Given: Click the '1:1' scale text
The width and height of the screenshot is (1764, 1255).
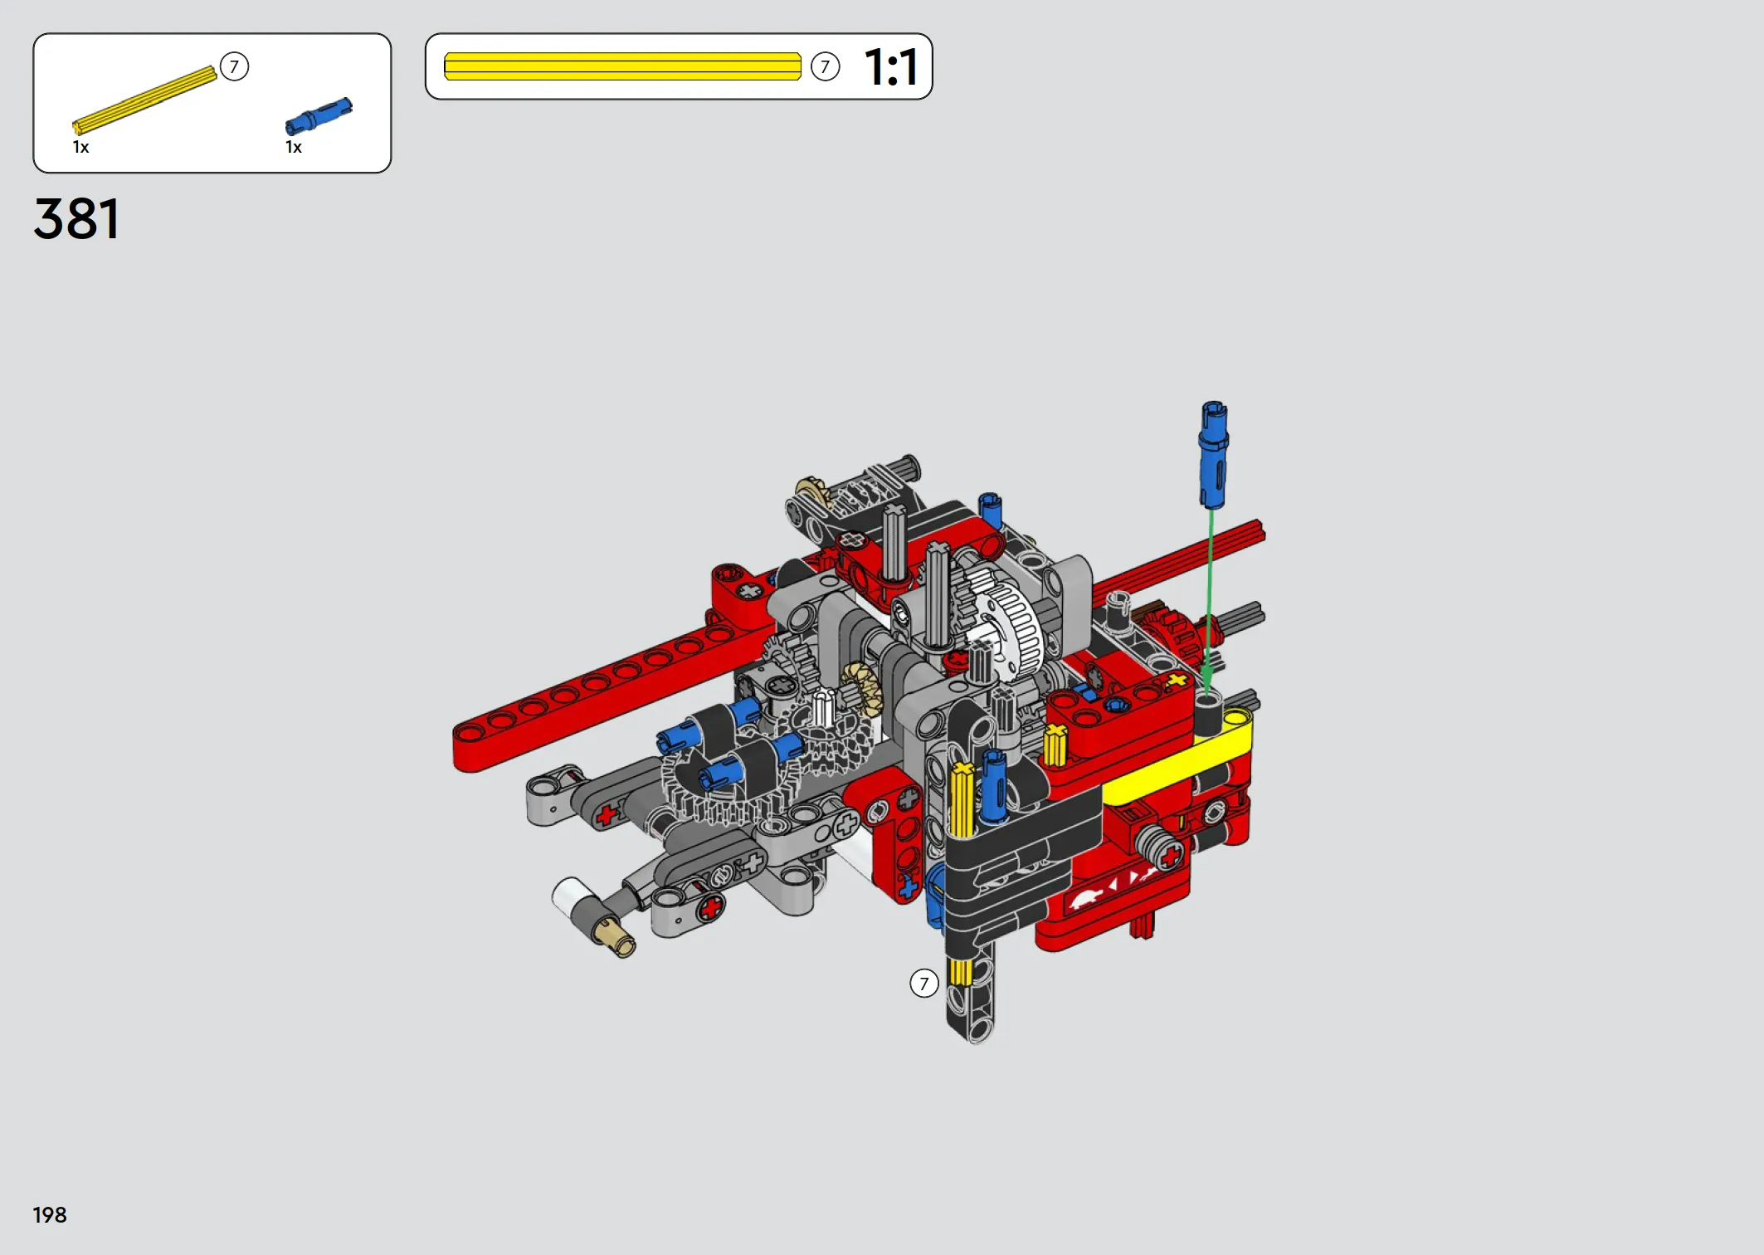Looking at the screenshot, I should 891,67.
